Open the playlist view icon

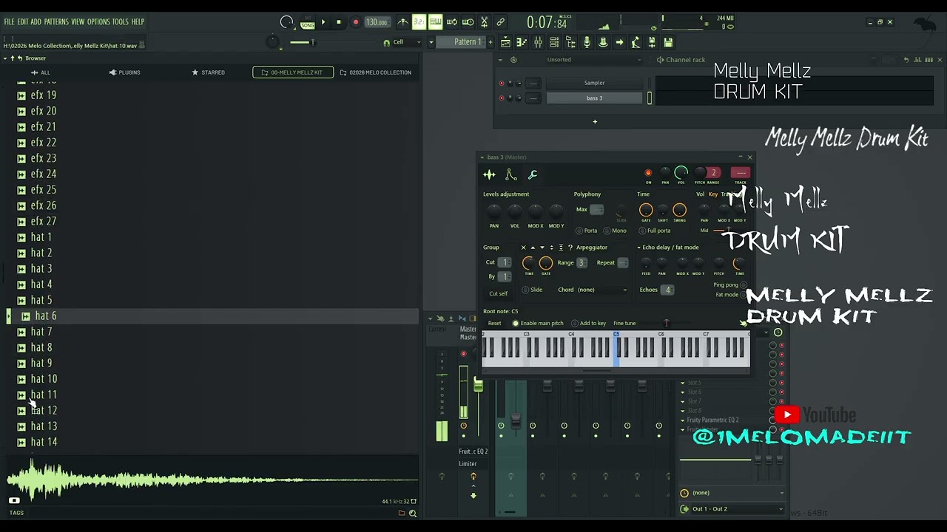coord(505,42)
